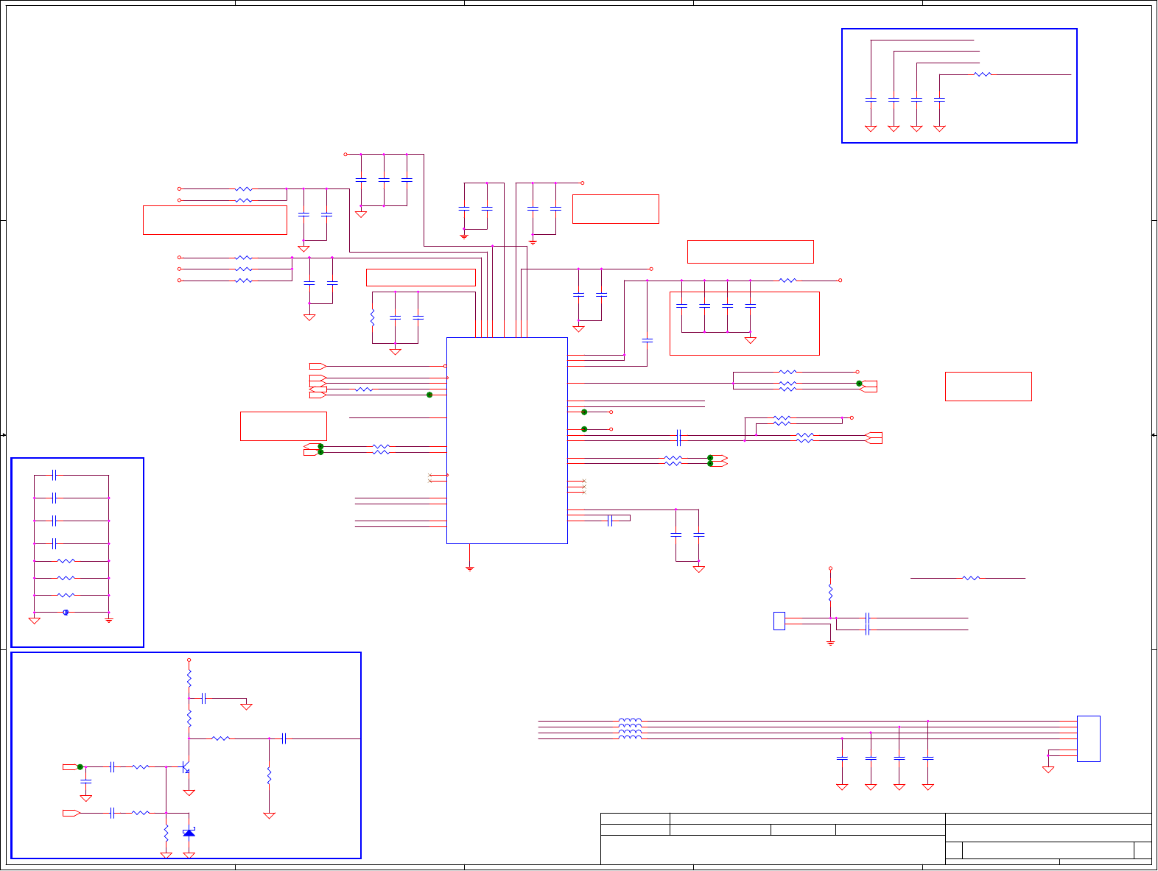Click the vertical resistor beside the IC decoupling capacitors

372,318
